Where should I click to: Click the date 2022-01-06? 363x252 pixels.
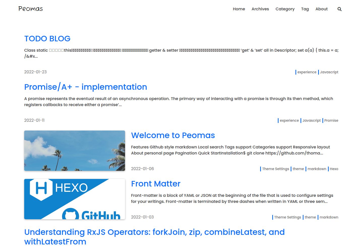point(142,169)
